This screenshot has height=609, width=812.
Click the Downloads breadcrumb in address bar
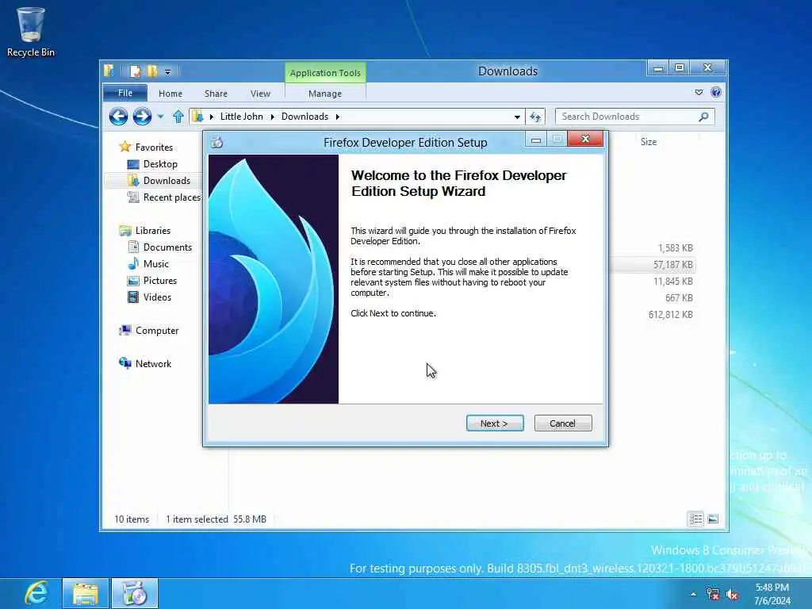304,117
